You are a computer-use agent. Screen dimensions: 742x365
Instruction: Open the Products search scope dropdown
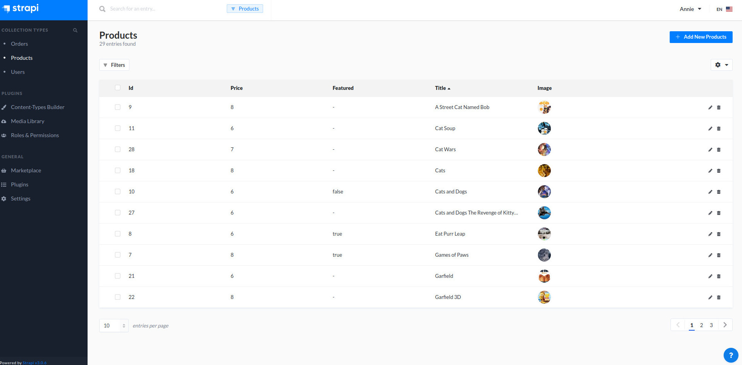coord(245,9)
